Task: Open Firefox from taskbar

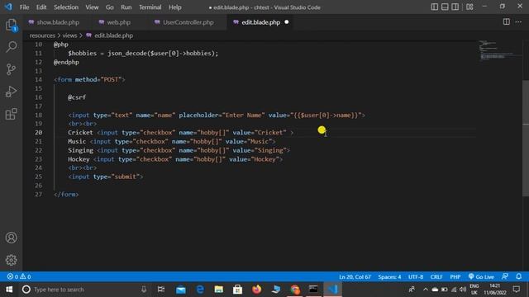Action: 257,290
